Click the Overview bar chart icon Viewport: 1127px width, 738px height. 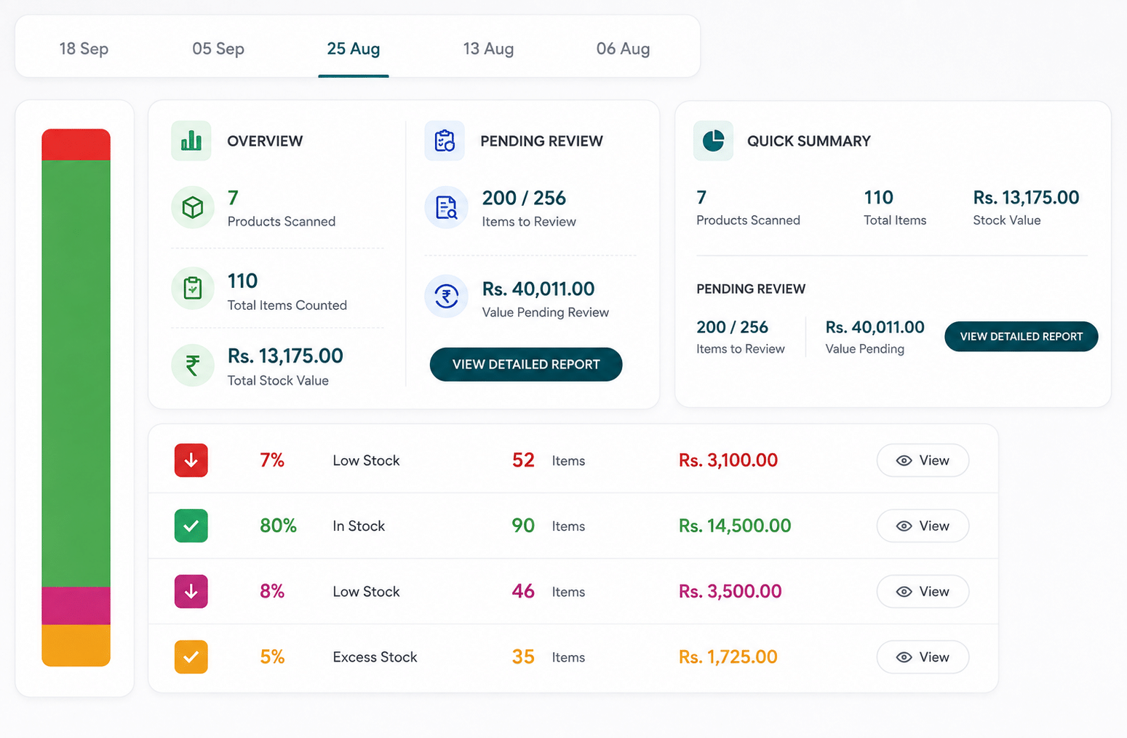[191, 140]
